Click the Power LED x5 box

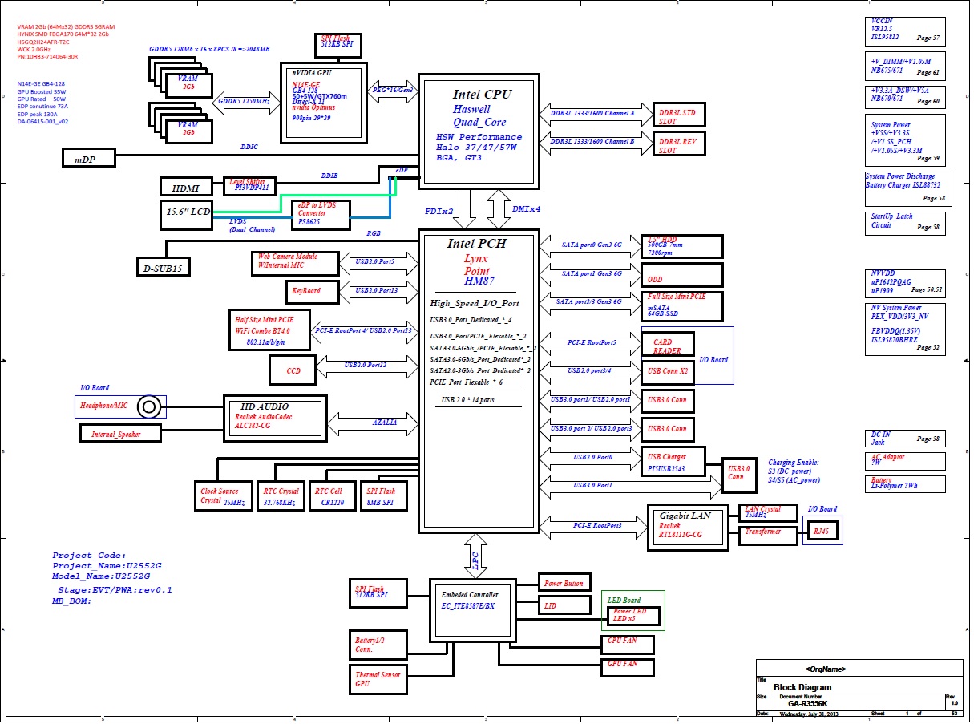[635, 616]
